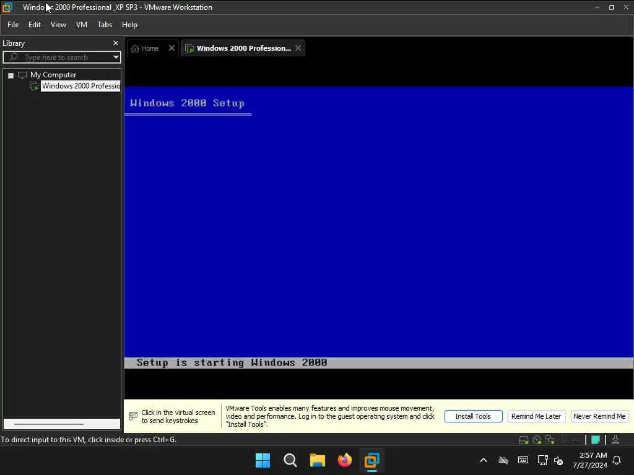Click the magnifier icon in library search
The image size is (634, 475).
point(14,57)
